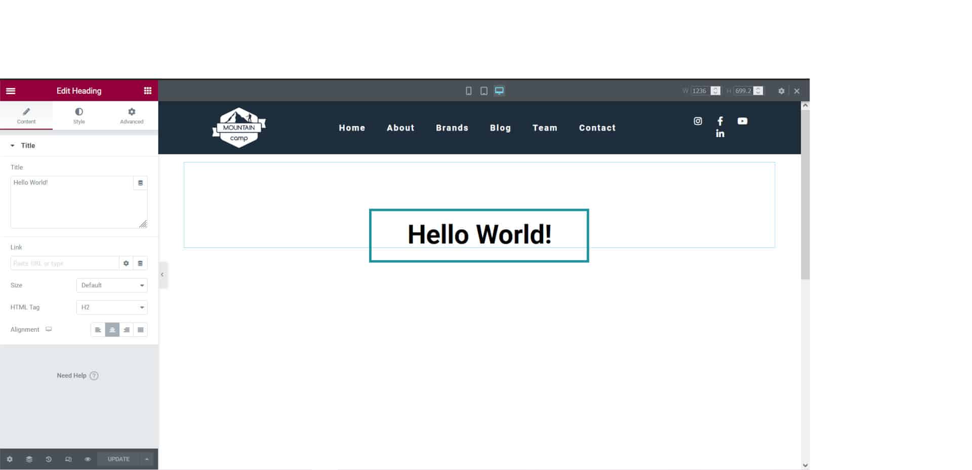Viewport: 972px width, 470px height.
Task: Open History panel icon in footer
Action: click(x=49, y=459)
